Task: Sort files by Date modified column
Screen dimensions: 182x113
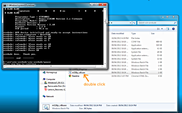Action: (118, 33)
